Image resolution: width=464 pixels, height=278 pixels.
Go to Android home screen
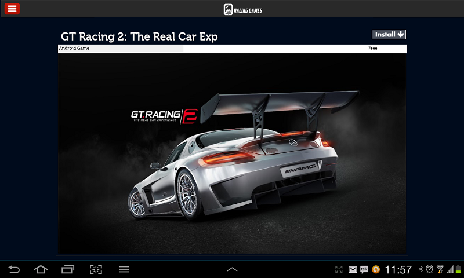pyautogui.click(x=41, y=269)
